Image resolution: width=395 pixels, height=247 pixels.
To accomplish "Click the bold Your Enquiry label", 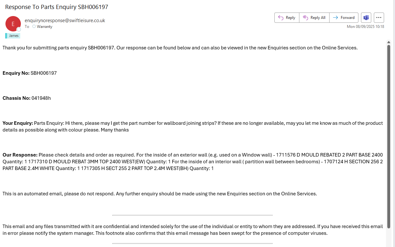I will point(18,123).
